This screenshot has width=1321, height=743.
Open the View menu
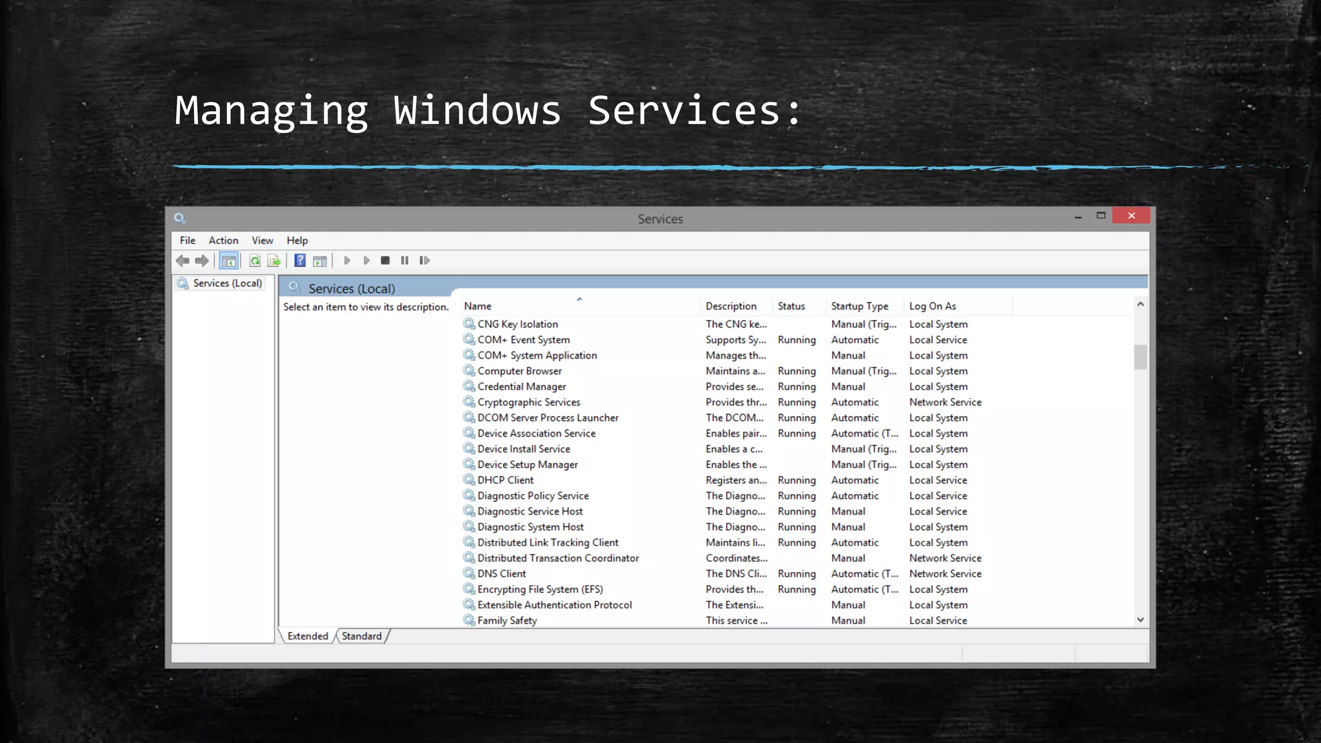tap(263, 240)
